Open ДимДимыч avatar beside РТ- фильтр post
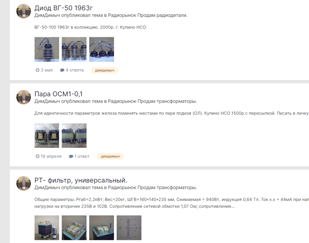 pyautogui.click(x=23, y=183)
